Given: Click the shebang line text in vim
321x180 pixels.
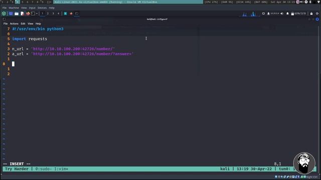Looking at the screenshot, I should pyautogui.click(x=38, y=29).
